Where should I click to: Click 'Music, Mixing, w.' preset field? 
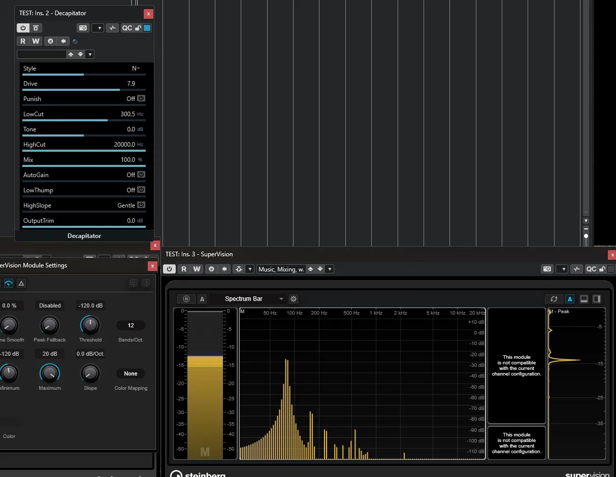pos(281,269)
